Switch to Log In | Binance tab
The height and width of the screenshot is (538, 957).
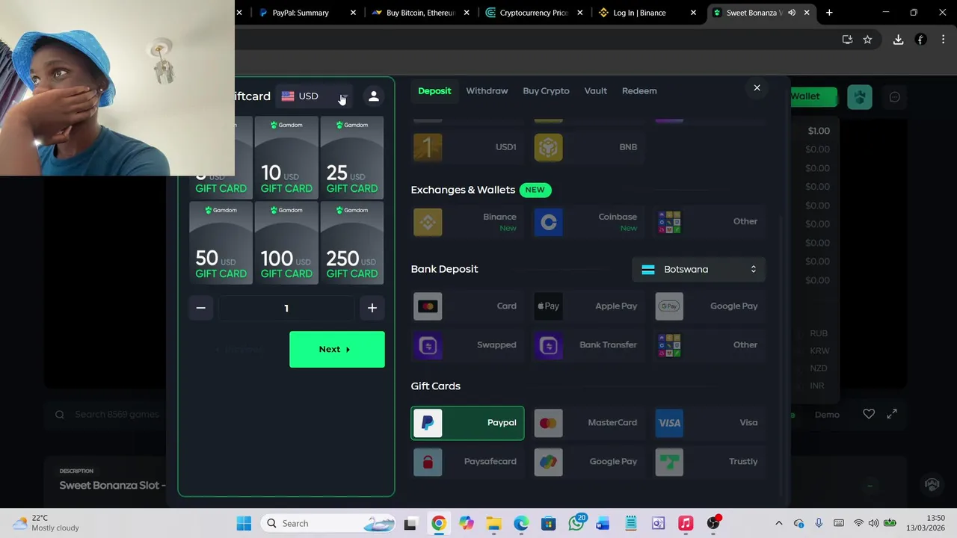click(647, 13)
